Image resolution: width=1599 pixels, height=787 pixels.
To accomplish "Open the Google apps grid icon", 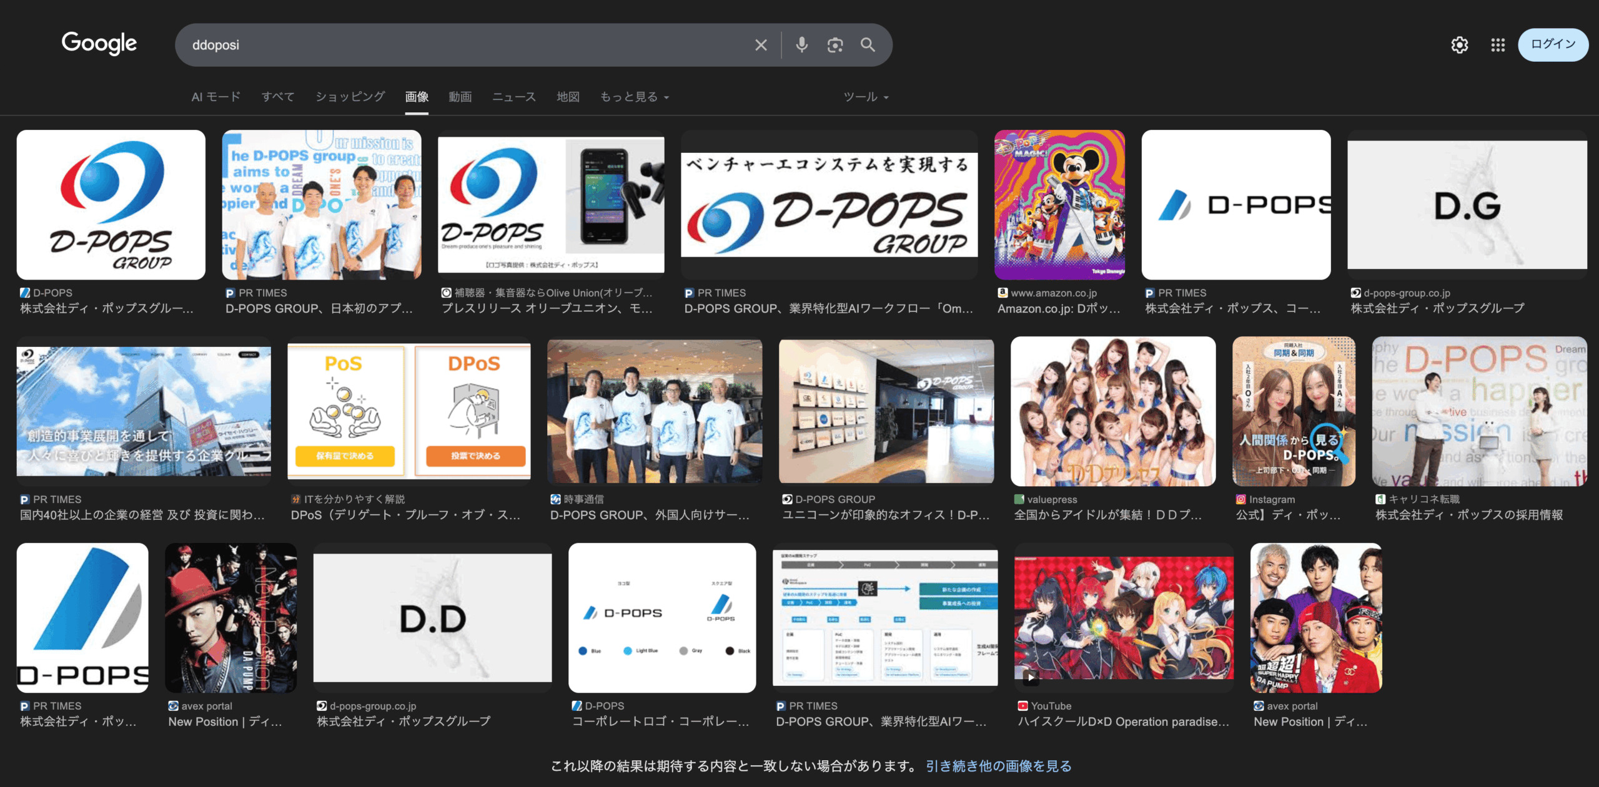I will coord(1498,45).
